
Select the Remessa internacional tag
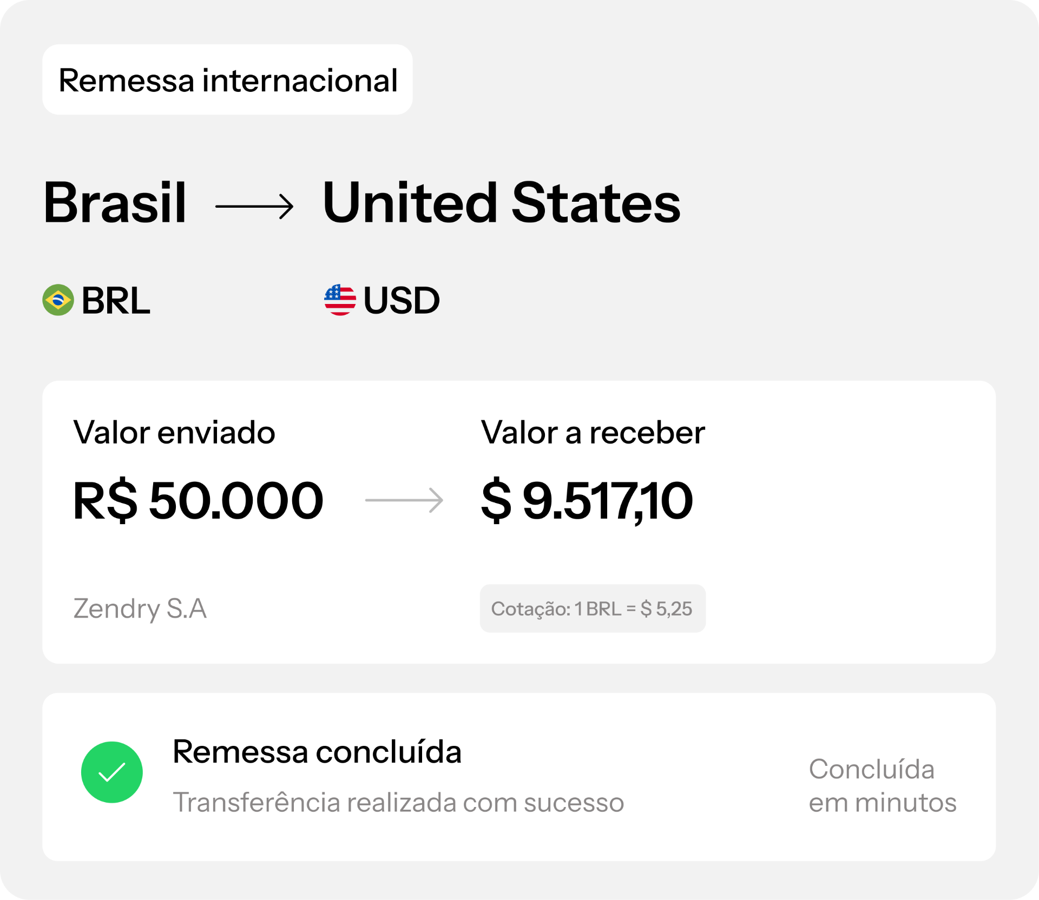[x=227, y=80]
